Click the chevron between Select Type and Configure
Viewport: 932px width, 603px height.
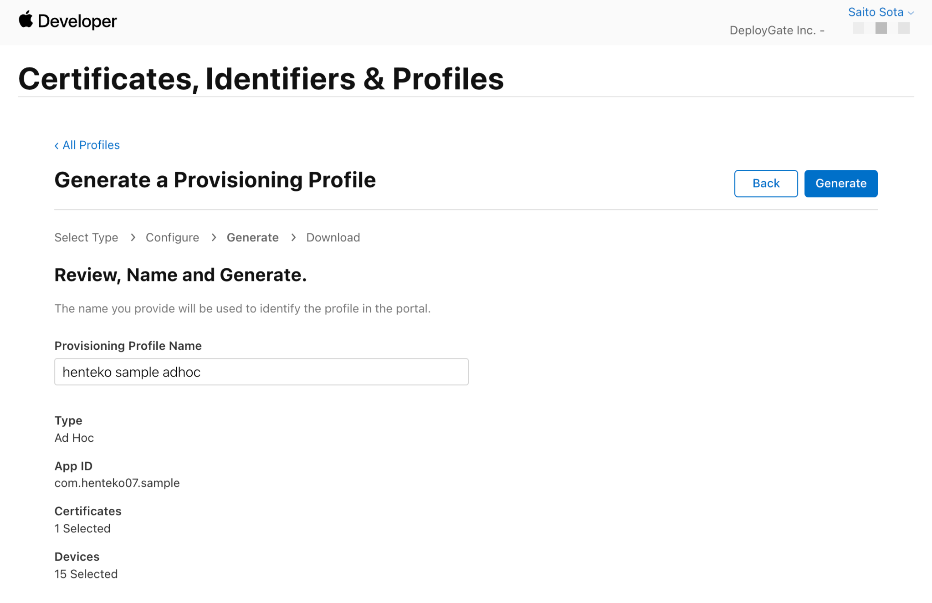[x=133, y=237]
